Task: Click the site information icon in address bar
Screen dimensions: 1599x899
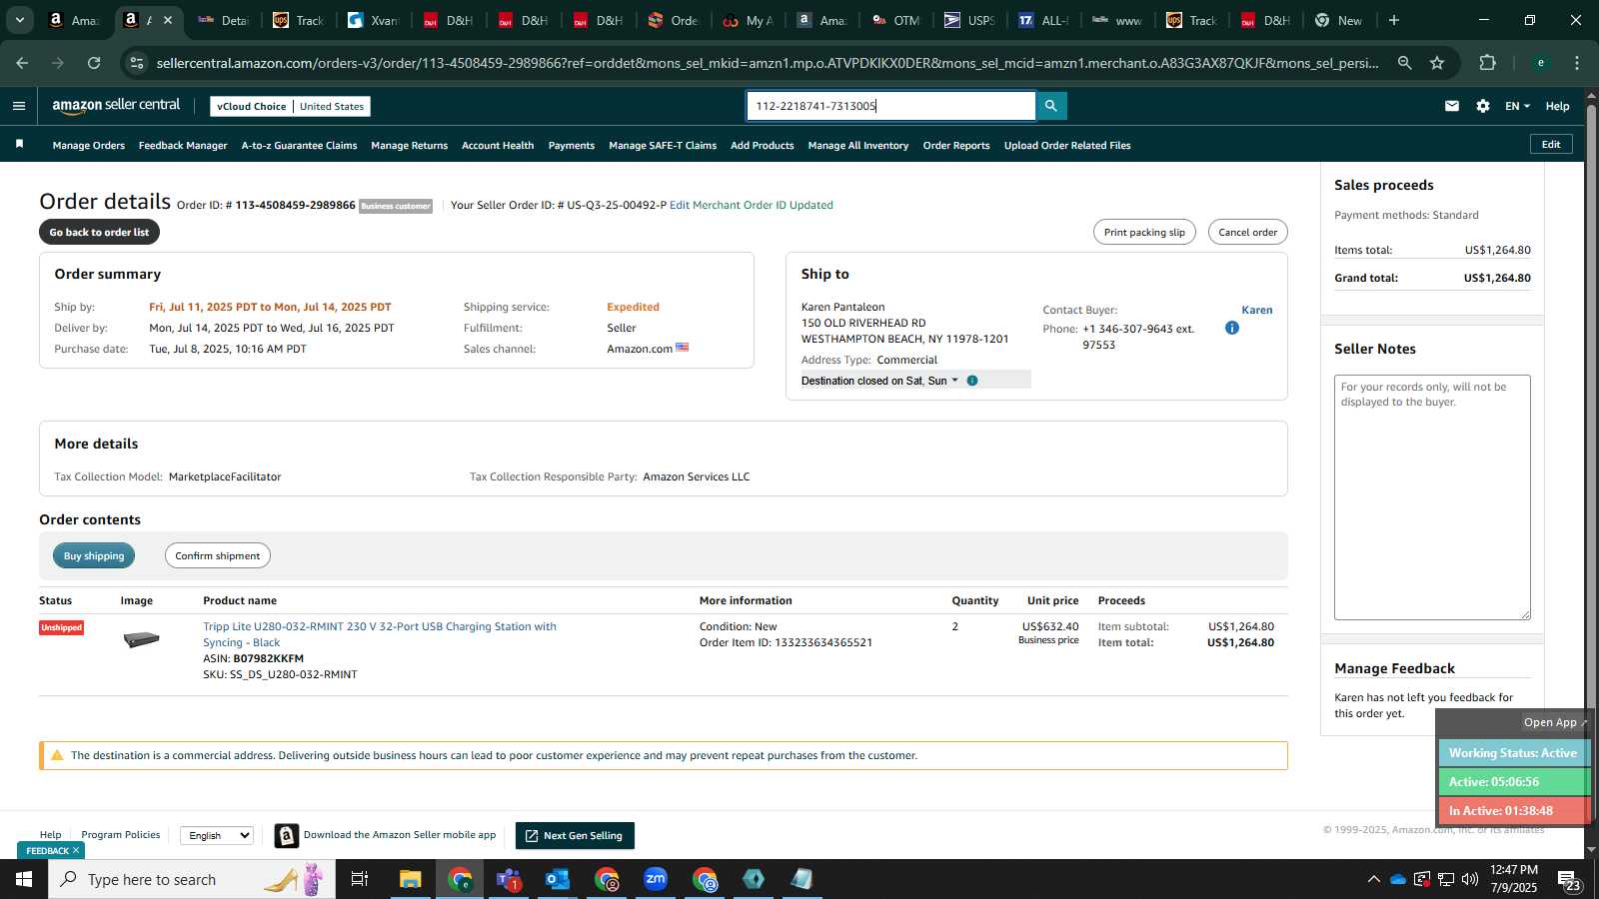Action: (137, 63)
